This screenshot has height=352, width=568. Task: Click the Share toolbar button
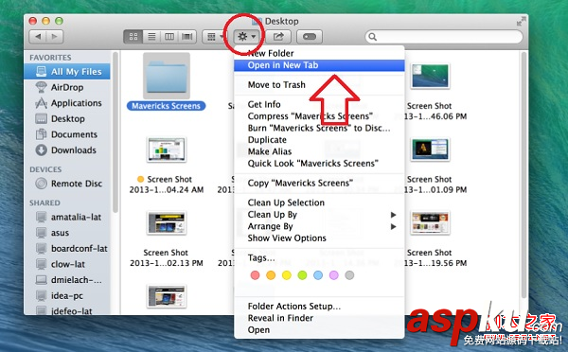(x=278, y=37)
